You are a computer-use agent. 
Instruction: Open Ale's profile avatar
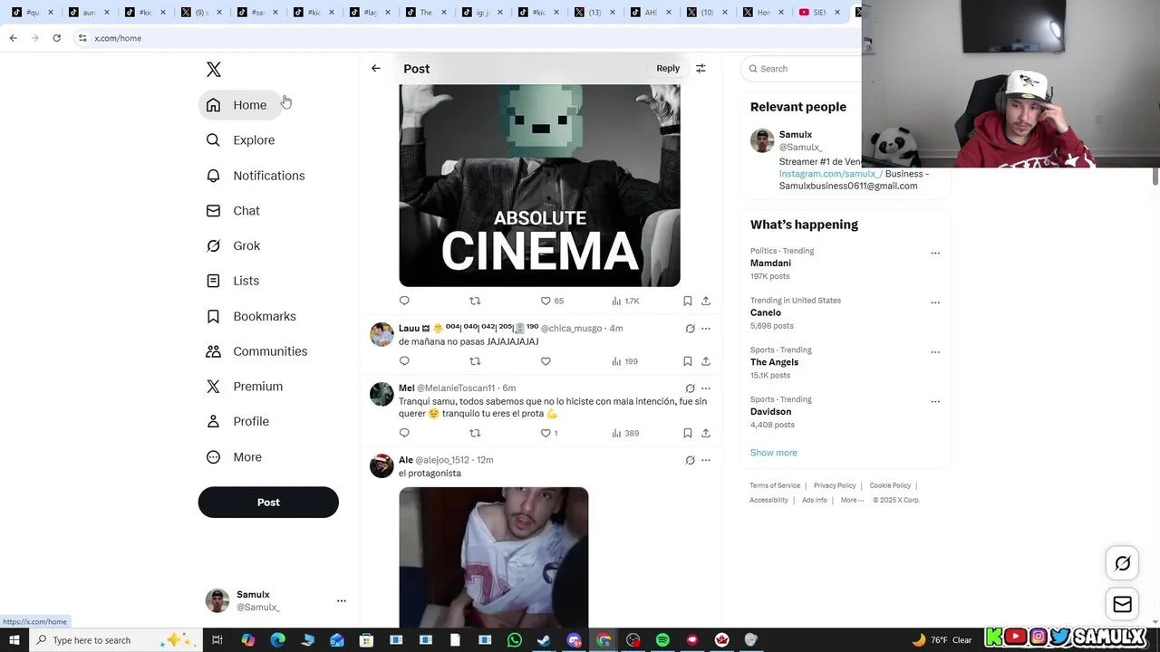382,465
